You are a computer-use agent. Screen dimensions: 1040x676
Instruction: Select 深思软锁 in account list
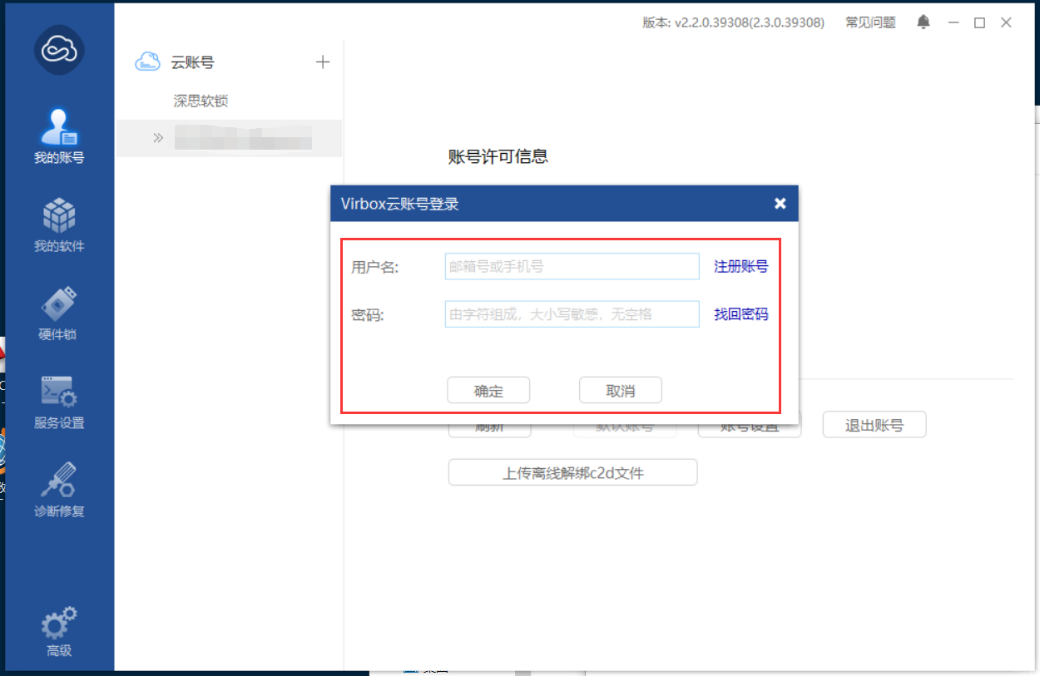click(x=201, y=101)
